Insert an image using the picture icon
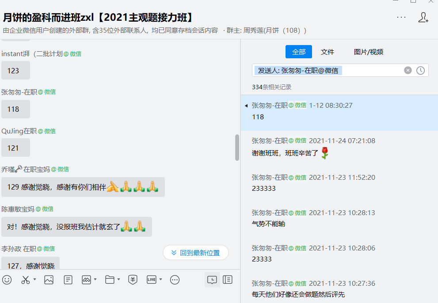This screenshot has height=303, width=438. tap(49, 280)
